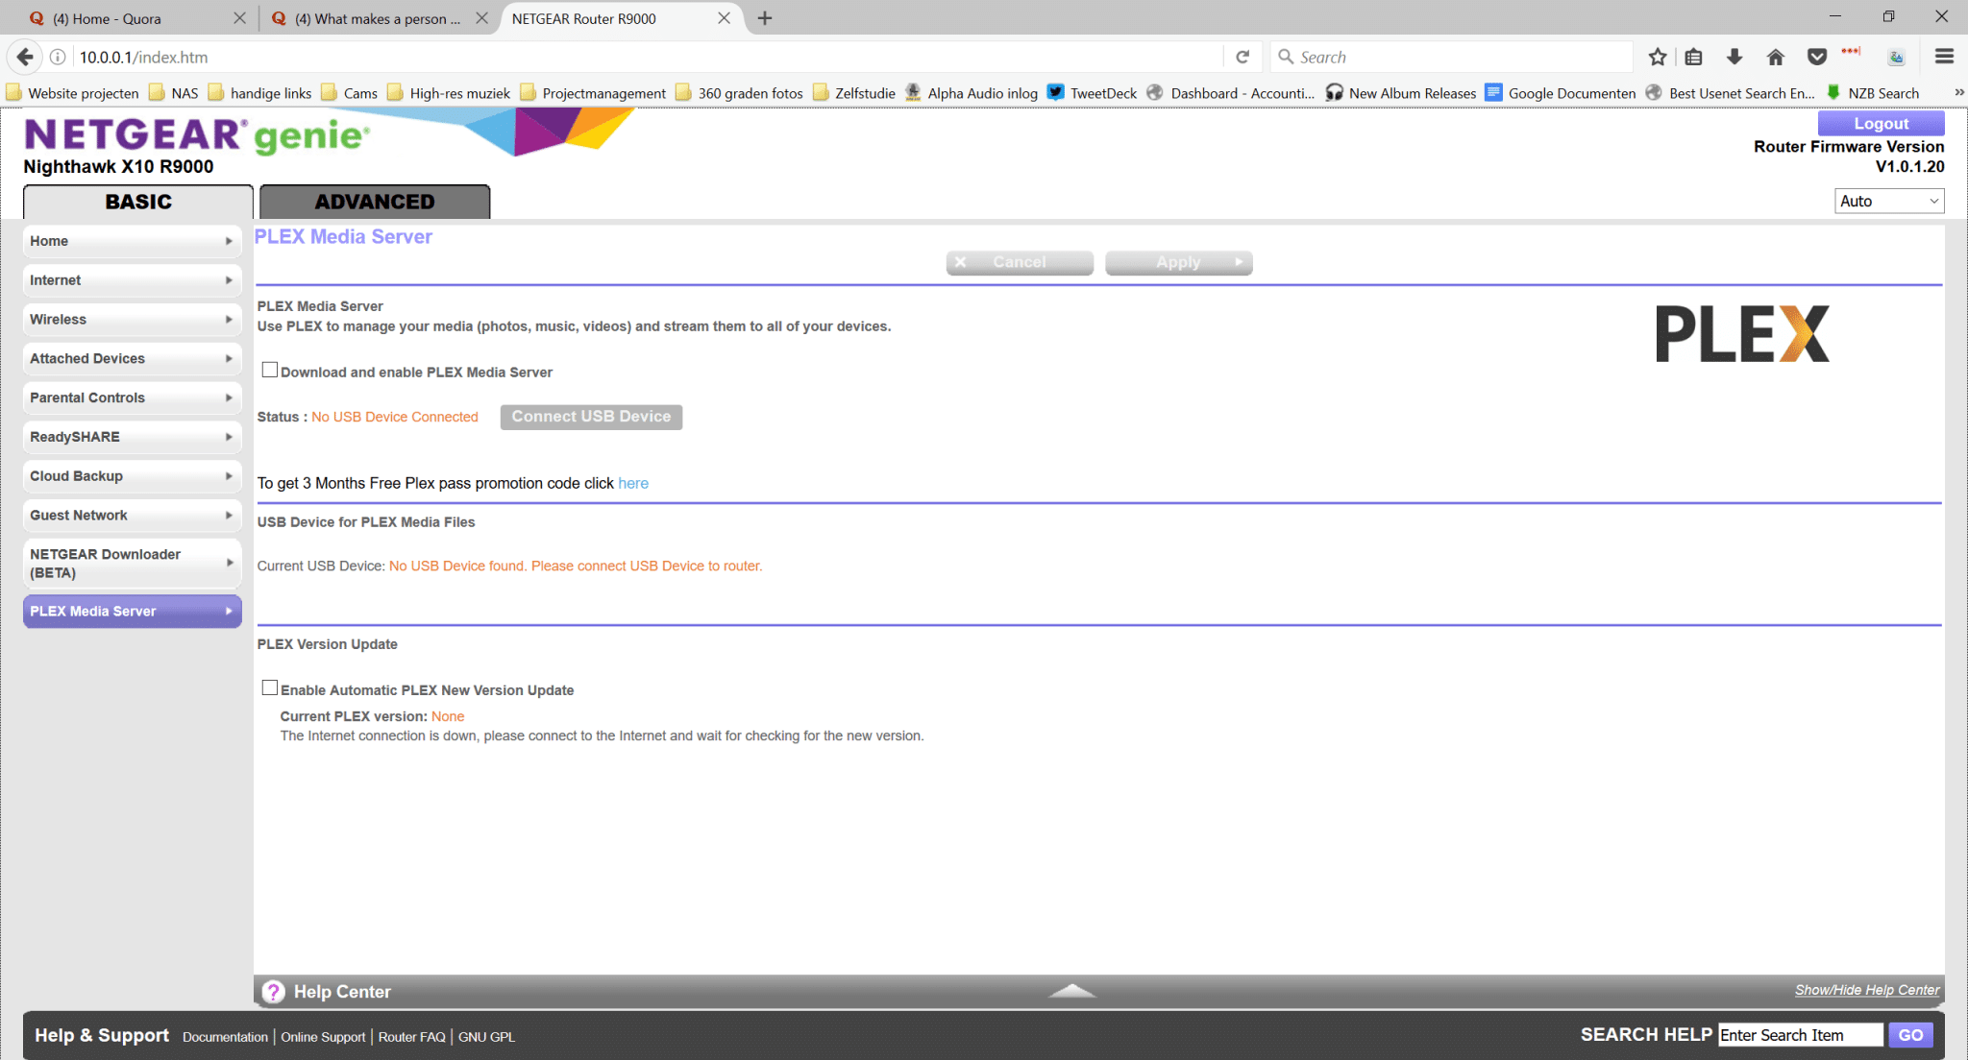Show more bookmarks with the overflow chevron

1958,92
